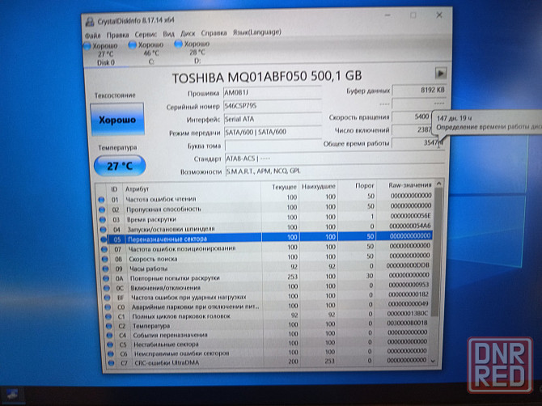Click the blue Хорошо health status button
This screenshot has width=542, height=406.
click(x=119, y=118)
